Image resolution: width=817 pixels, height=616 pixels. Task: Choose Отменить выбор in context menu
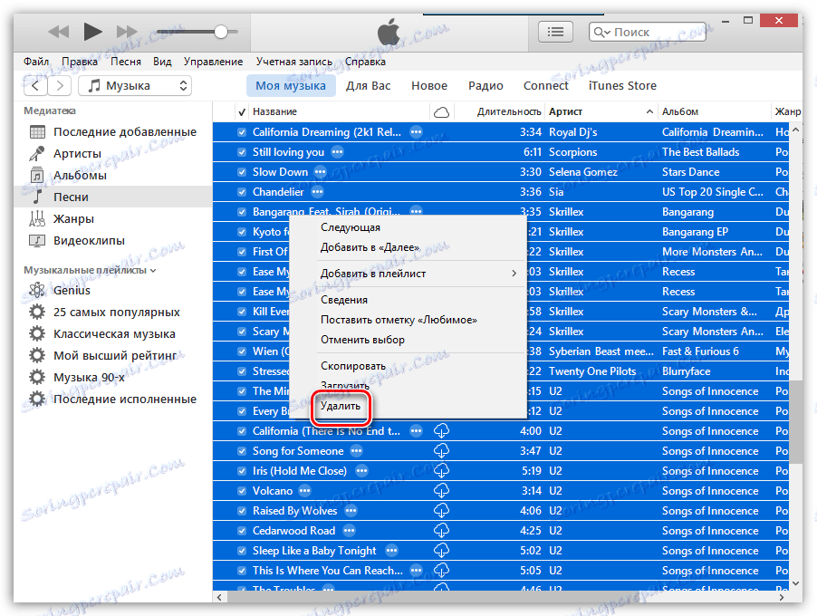click(408, 340)
